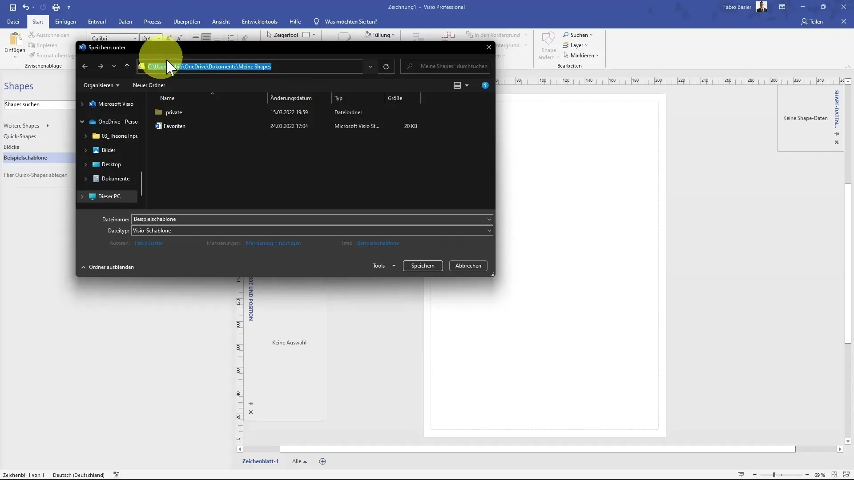The width and height of the screenshot is (854, 480).
Task: Open the Tools dropdown in dialog
Action: (384, 266)
